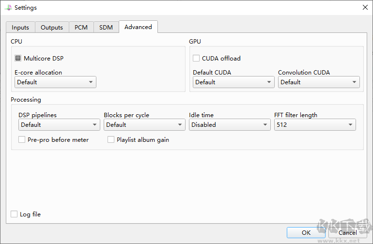Expand the DSP pipelines dropdown
Image resolution: width=373 pixels, height=244 pixels.
tap(59, 125)
